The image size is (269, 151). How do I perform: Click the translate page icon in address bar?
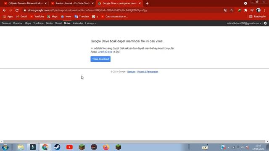(x=225, y=10)
